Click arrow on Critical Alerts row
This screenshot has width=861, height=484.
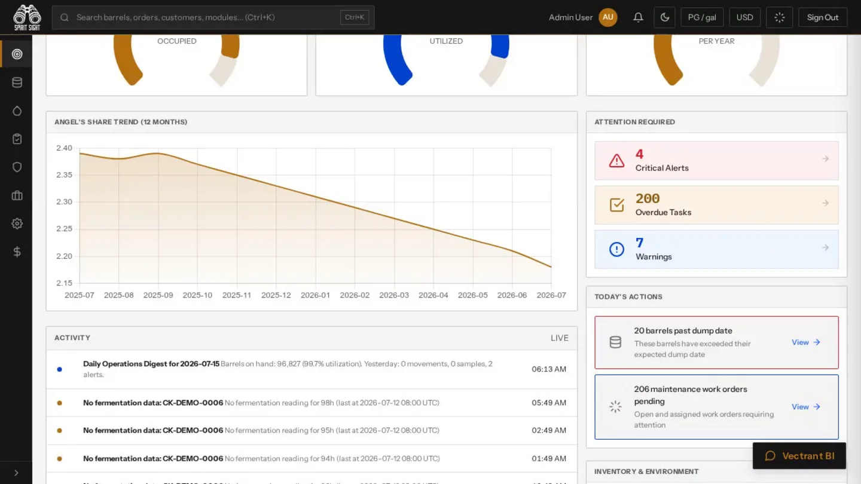pyautogui.click(x=825, y=159)
